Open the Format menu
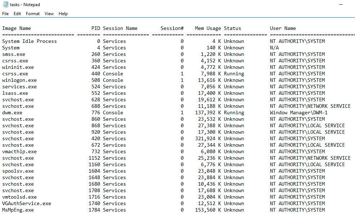Image resolution: width=355 pixels, height=217 pixels. [33, 14]
